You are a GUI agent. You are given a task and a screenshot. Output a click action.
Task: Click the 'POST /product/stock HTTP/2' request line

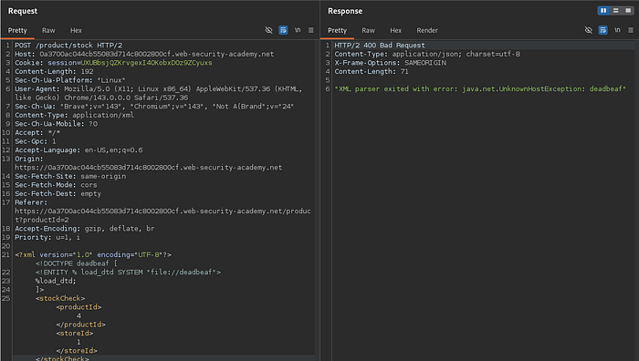click(x=68, y=46)
